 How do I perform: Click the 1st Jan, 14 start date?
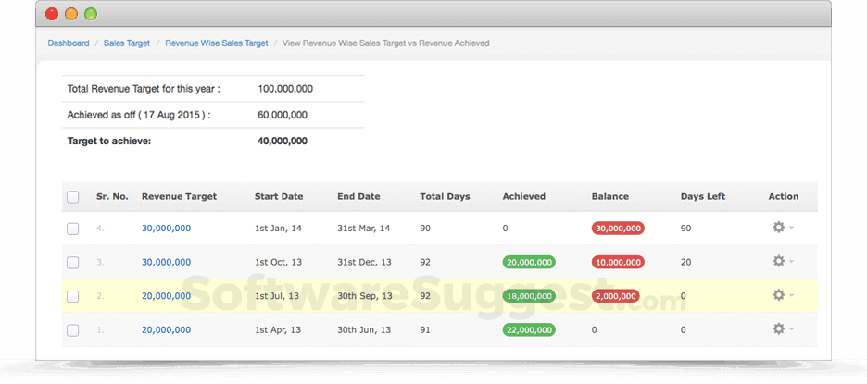point(278,229)
